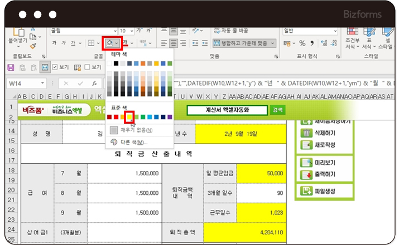
Task: Click the Copy icon in clipboard group
Action: click(33, 37)
